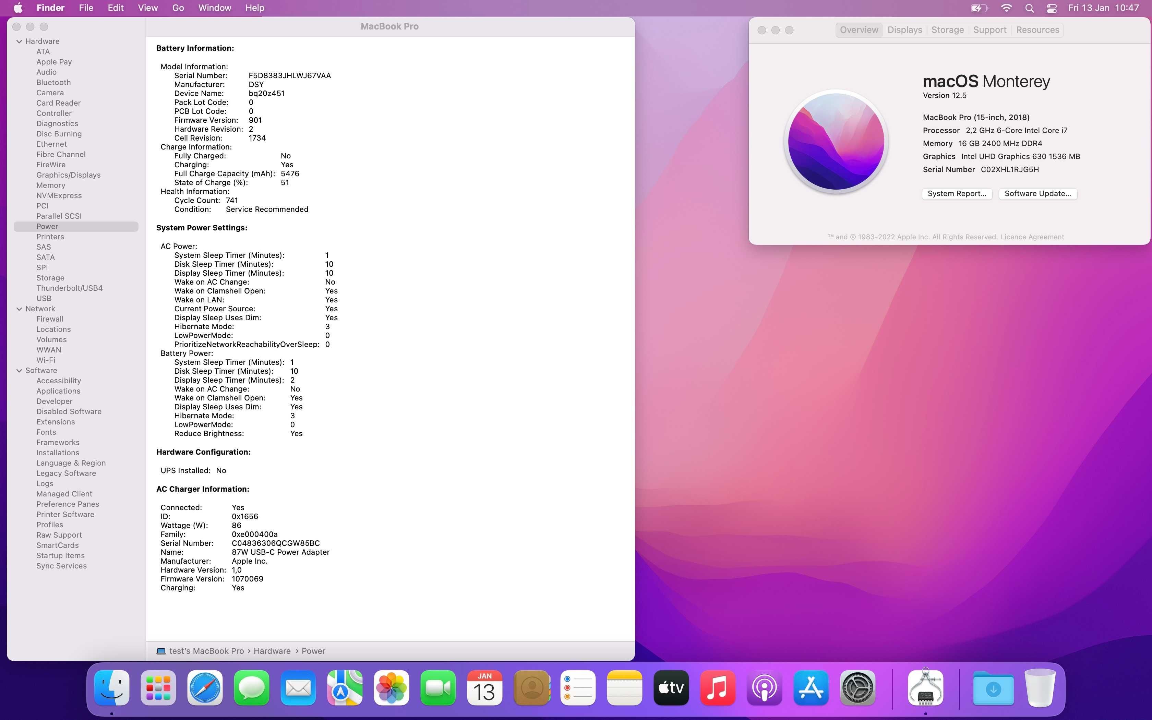
Task: Open Downloads folder in Dock
Action: [x=994, y=688]
